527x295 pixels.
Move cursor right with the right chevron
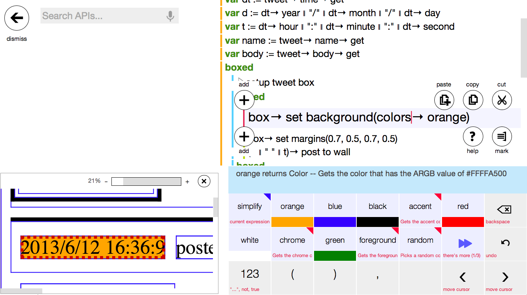(505, 277)
